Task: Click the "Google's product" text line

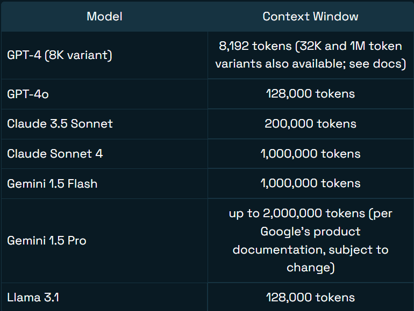Action: 310,232
